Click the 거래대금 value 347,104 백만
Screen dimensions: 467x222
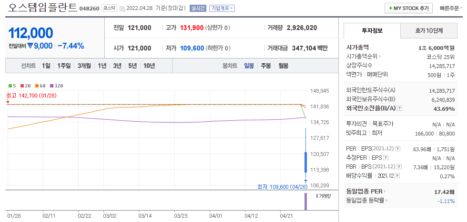click(x=310, y=48)
